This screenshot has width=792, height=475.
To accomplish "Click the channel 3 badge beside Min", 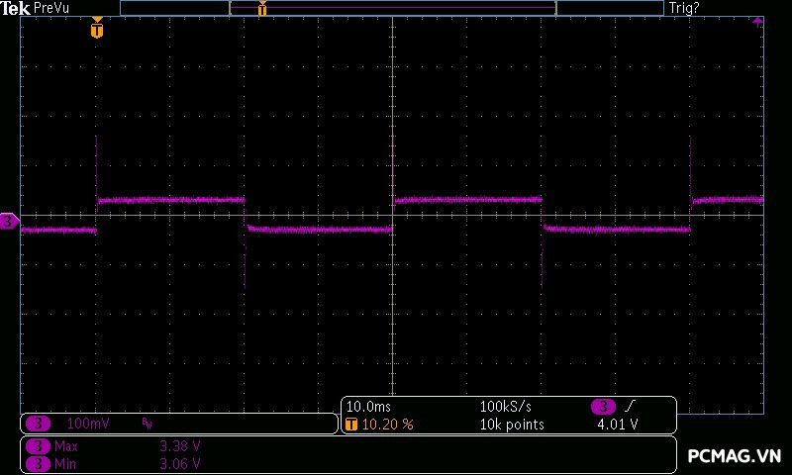I will (x=38, y=463).
